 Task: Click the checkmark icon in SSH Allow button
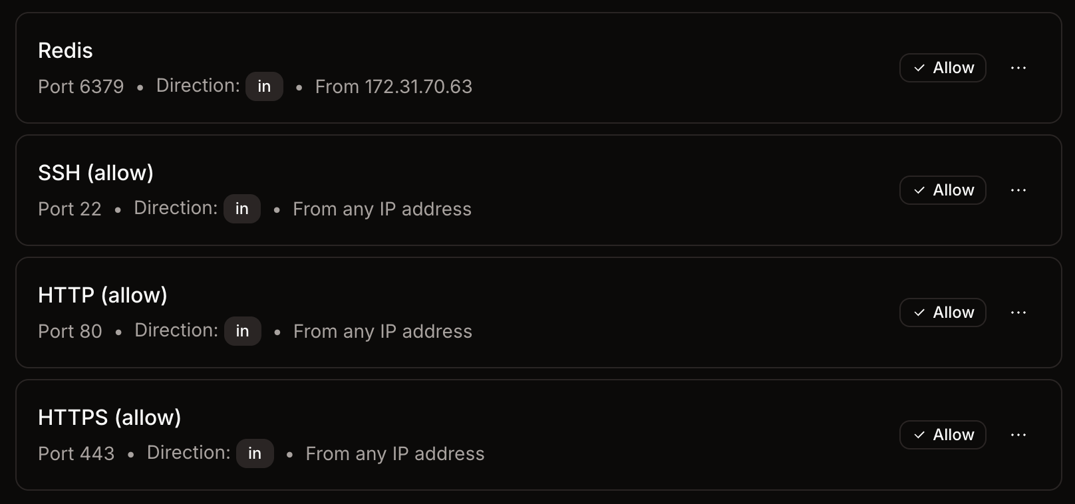click(x=920, y=190)
